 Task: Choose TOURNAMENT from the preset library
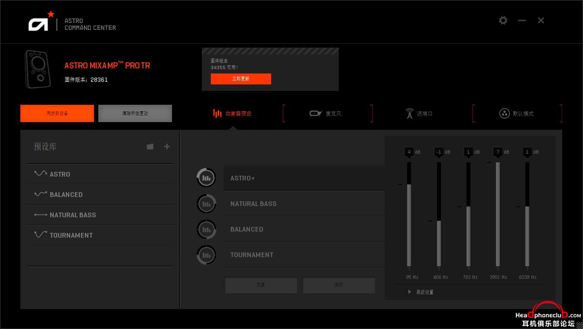pos(100,235)
